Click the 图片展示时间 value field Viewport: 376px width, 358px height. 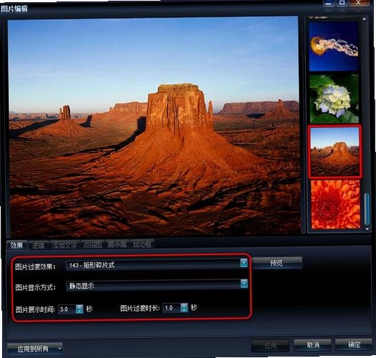pos(67,309)
